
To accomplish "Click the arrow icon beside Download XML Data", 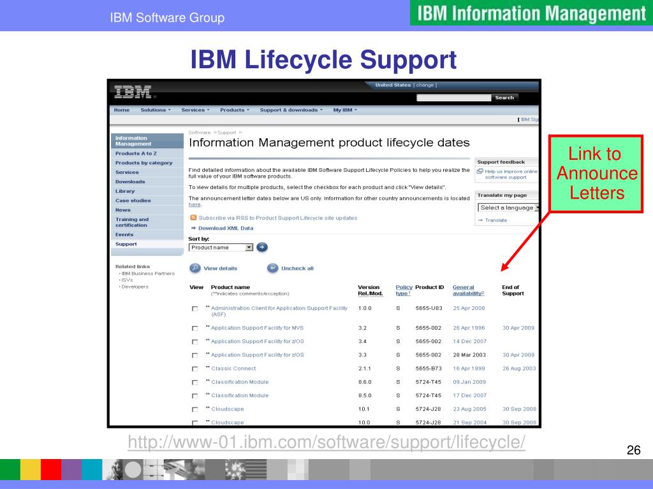I will [x=193, y=228].
